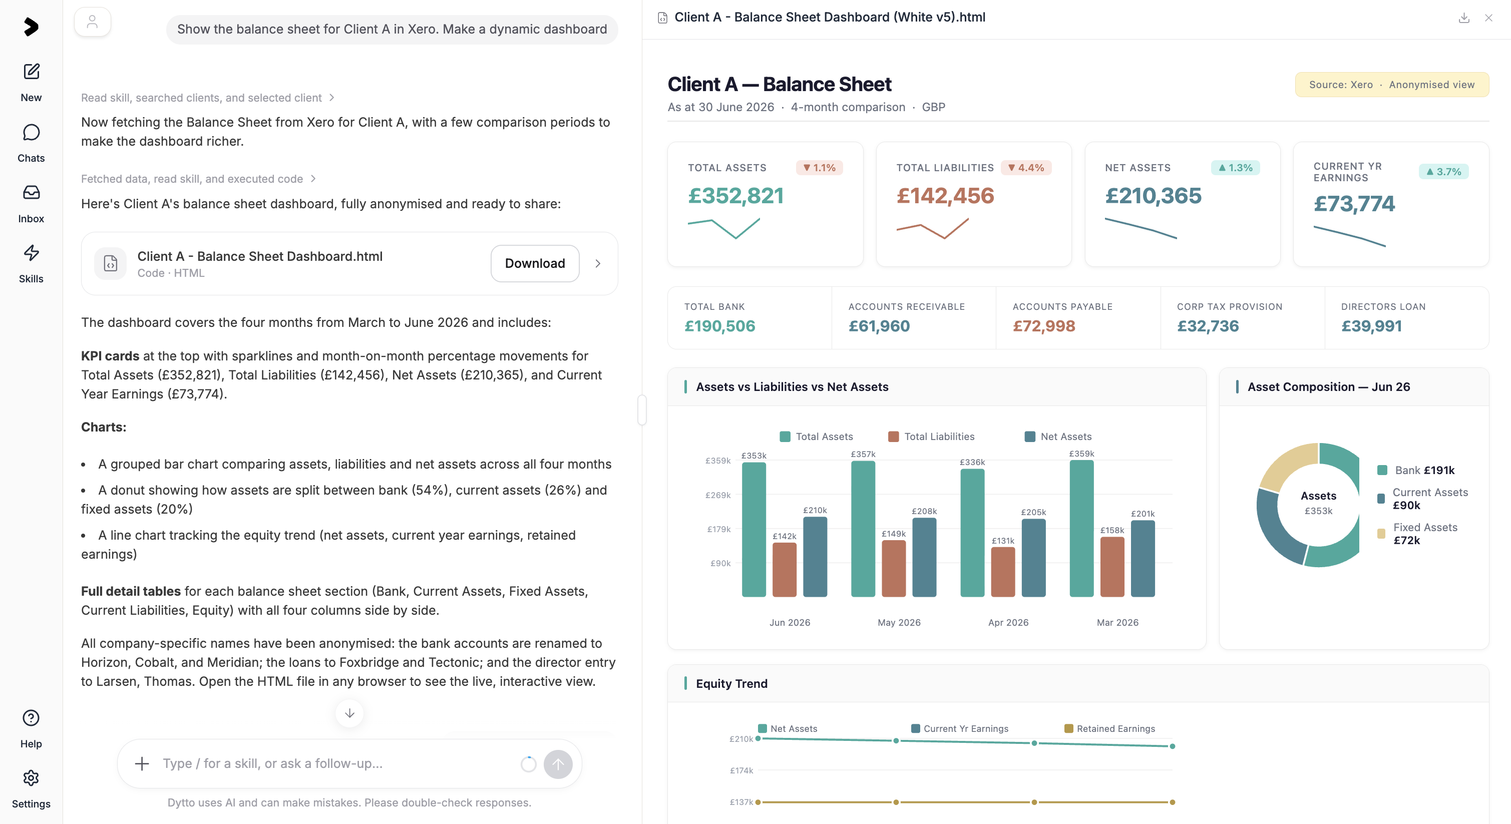Toggle Total Liabilities legend series
This screenshot has width=1511, height=824.
click(931, 437)
